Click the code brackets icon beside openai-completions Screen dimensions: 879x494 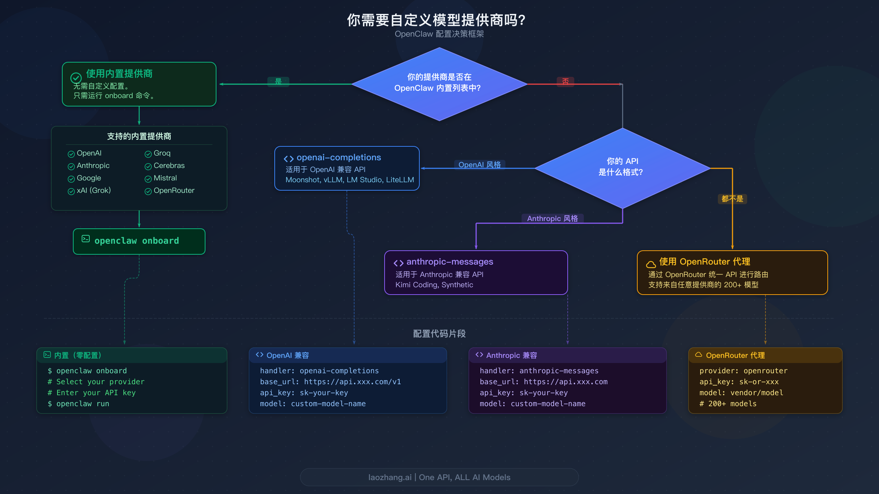click(x=288, y=158)
